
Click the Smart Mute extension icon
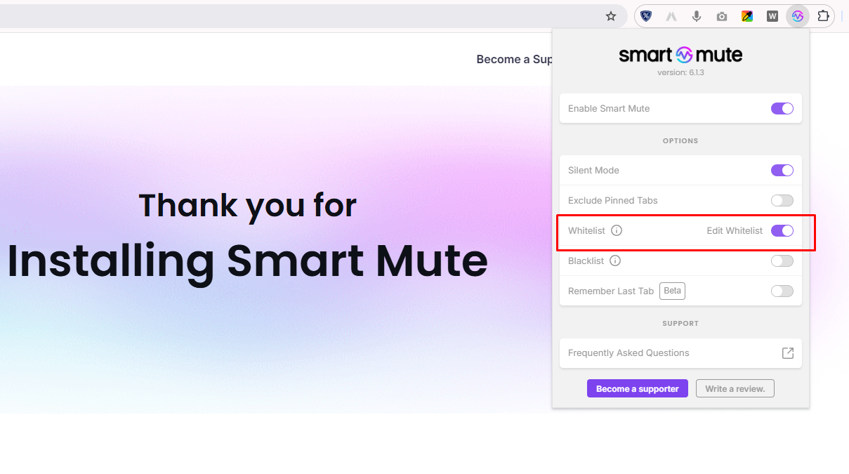798,16
